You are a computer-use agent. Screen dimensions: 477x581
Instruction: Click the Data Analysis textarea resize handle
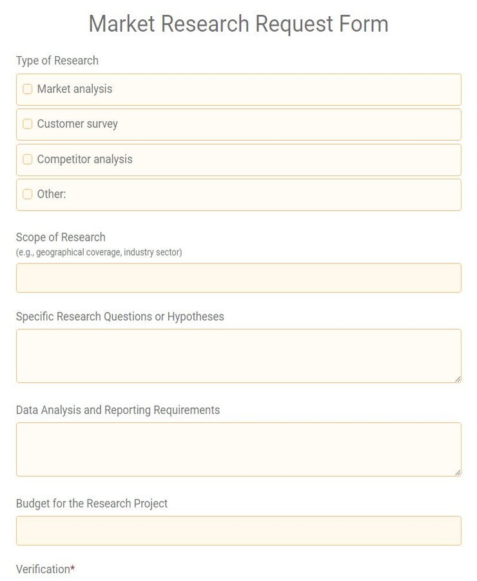[x=458, y=473]
